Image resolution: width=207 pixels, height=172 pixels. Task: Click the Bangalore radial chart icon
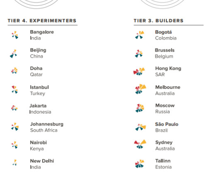click(x=15, y=35)
